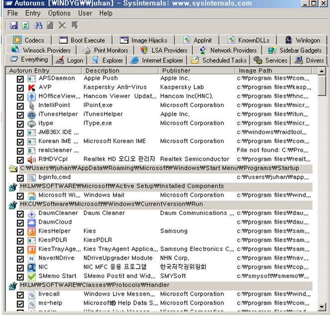Viewport: 330px width, 315px height.
Task: Click registry icon beside Protocols\Handler key
Action: pyautogui.click(x=13, y=286)
